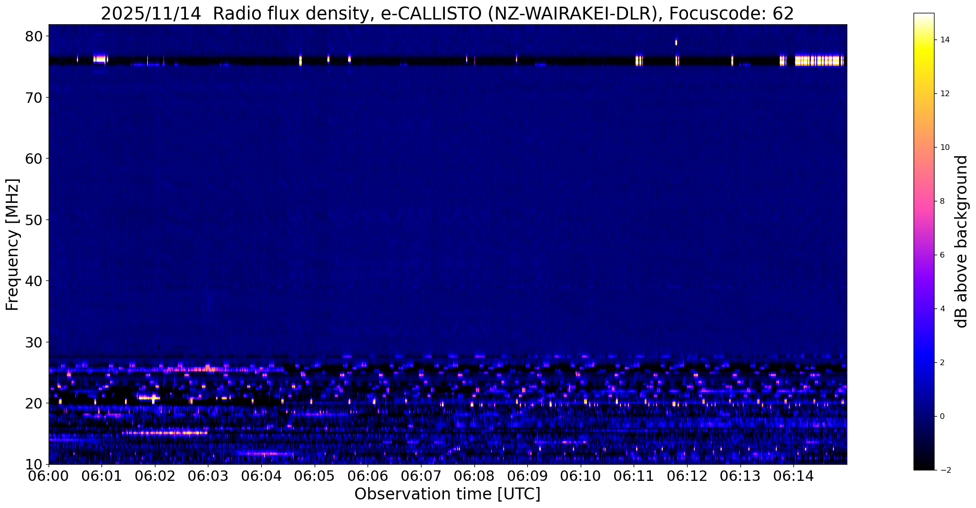The height and width of the screenshot is (508, 976).
Task: Click the 06:00 time axis tick label
Action: [49, 477]
